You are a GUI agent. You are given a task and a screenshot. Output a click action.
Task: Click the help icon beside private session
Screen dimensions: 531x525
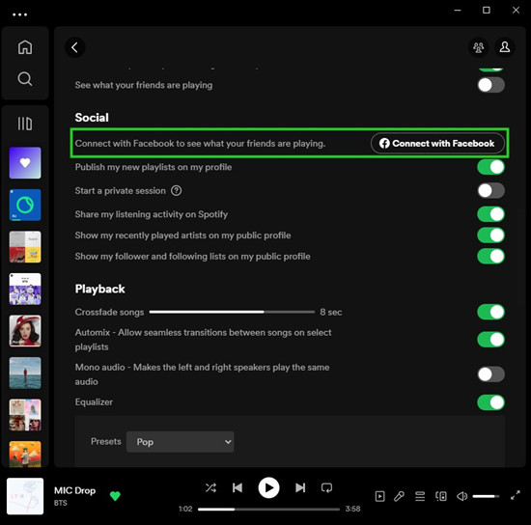click(x=176, y=190)
